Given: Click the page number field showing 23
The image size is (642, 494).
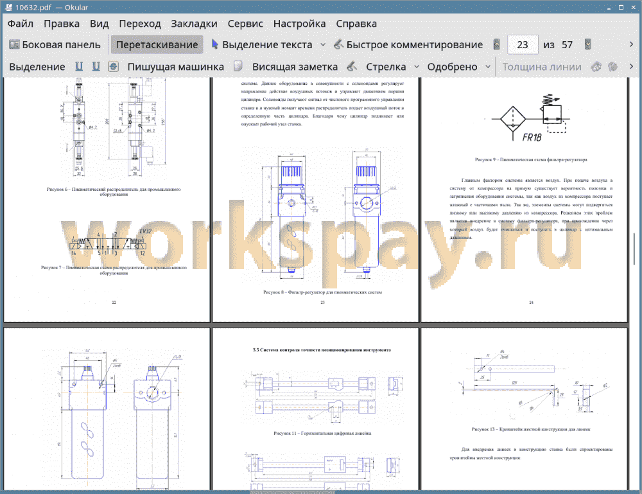Looking at the screenshot, I should pos(523,45).
